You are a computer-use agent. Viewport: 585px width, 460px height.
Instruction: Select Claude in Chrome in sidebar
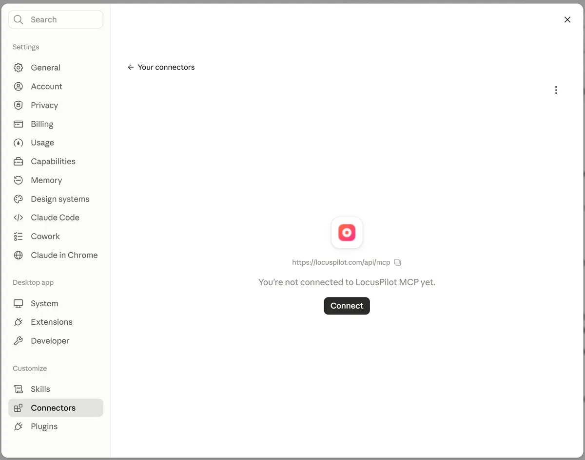pyautogui.click(x=56, y=255)
